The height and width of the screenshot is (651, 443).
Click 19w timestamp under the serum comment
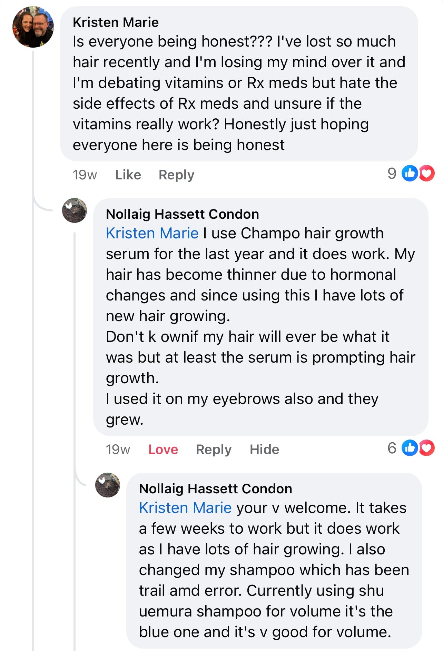pyautogui.click(x=118, y=450)
